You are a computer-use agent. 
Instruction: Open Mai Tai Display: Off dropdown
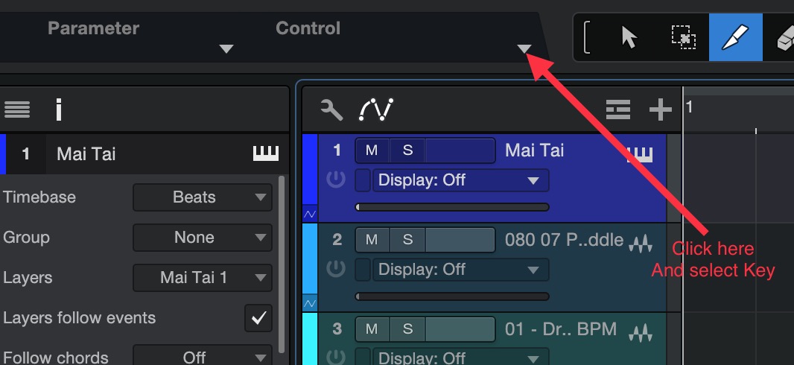[x=461, y=180]
